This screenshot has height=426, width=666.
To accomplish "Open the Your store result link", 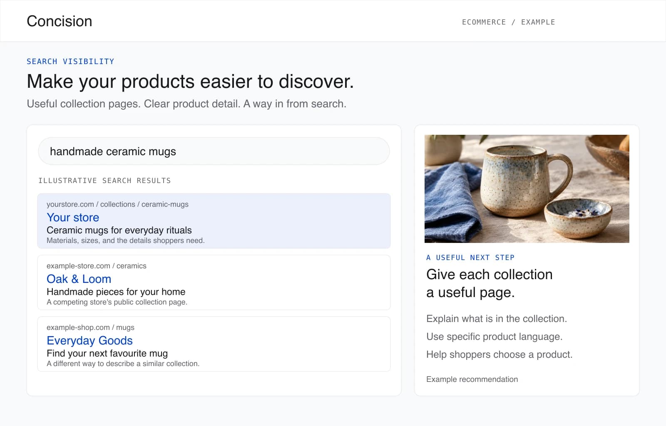I will 73,217.
